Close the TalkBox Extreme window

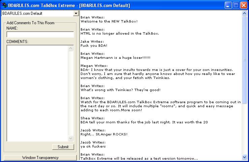(x=244, y=5)
